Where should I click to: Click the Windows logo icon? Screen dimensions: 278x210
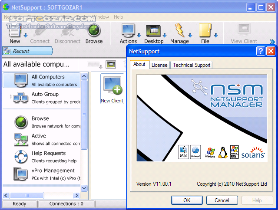pyautogui.click(x=210, y=152)
